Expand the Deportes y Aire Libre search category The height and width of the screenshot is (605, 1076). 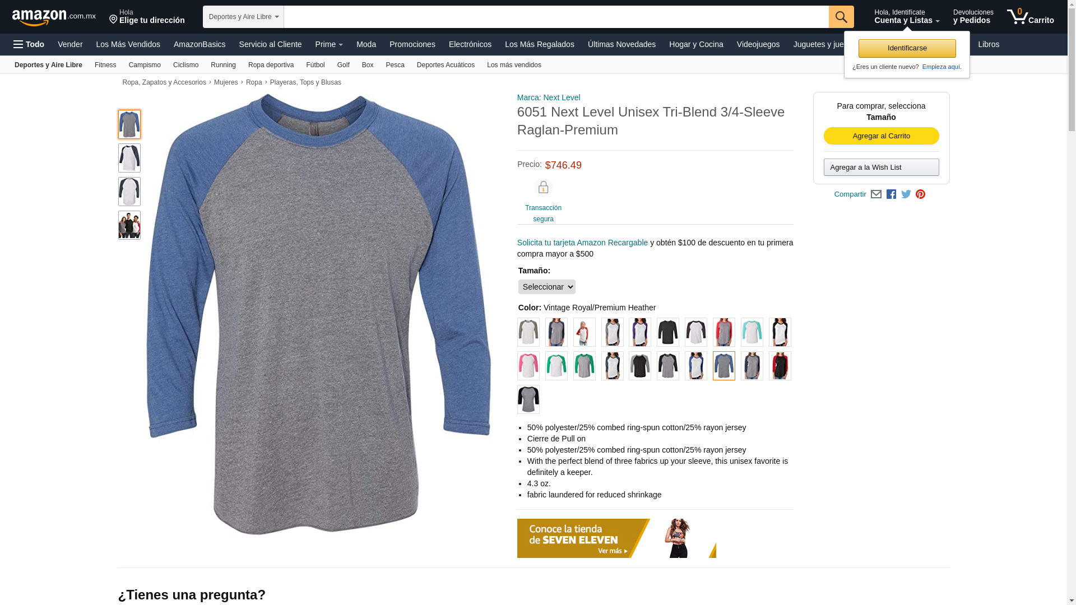click(243, 17)
